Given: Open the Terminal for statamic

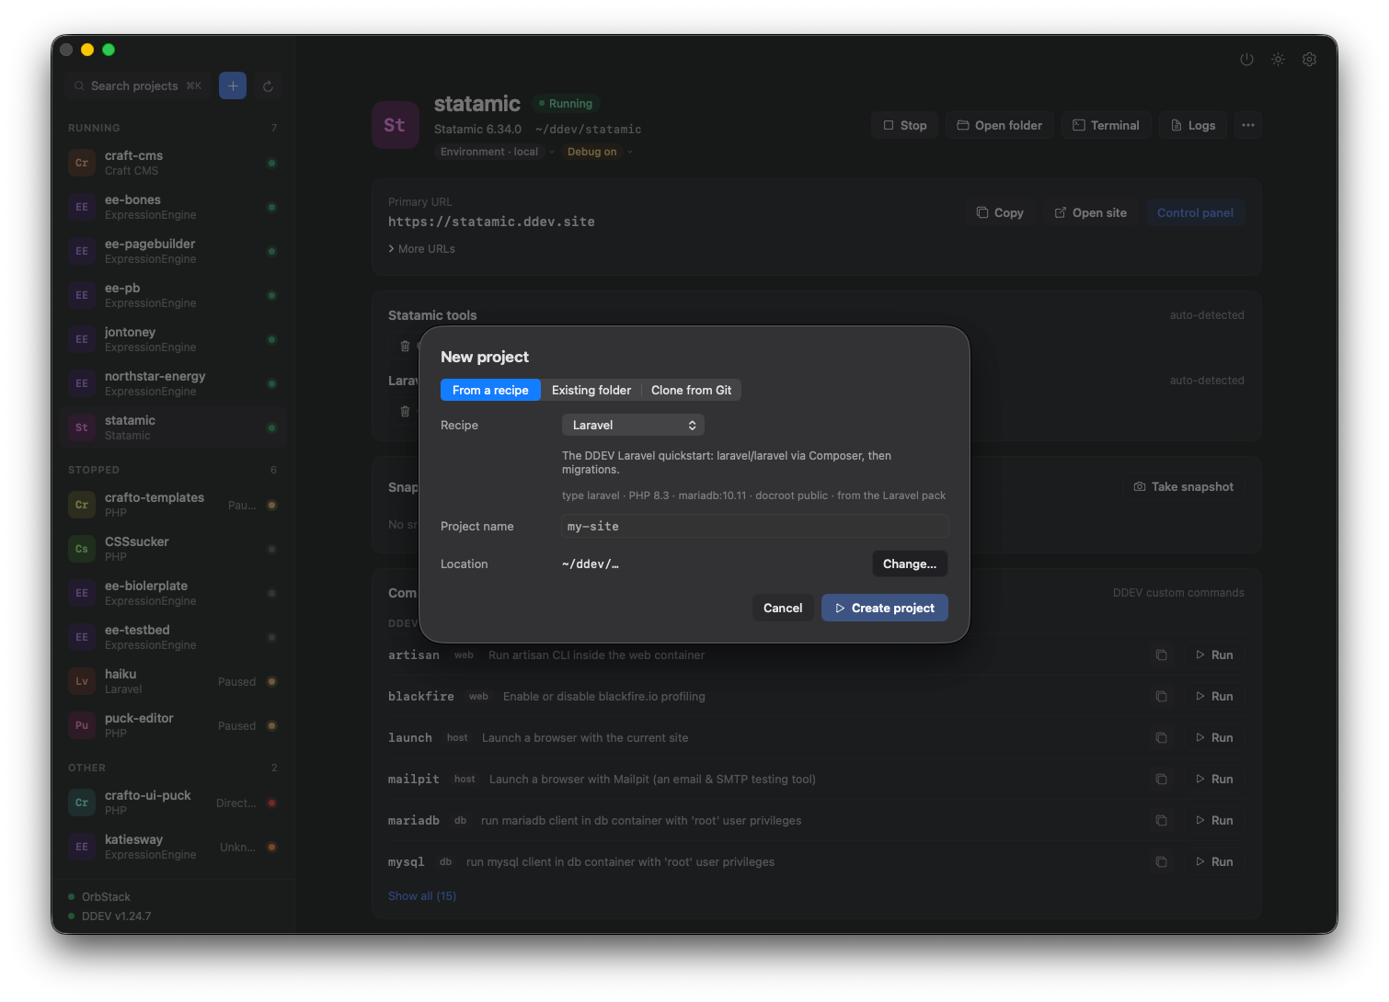Looking at the screenshot, I should (x=1107, y=125).
